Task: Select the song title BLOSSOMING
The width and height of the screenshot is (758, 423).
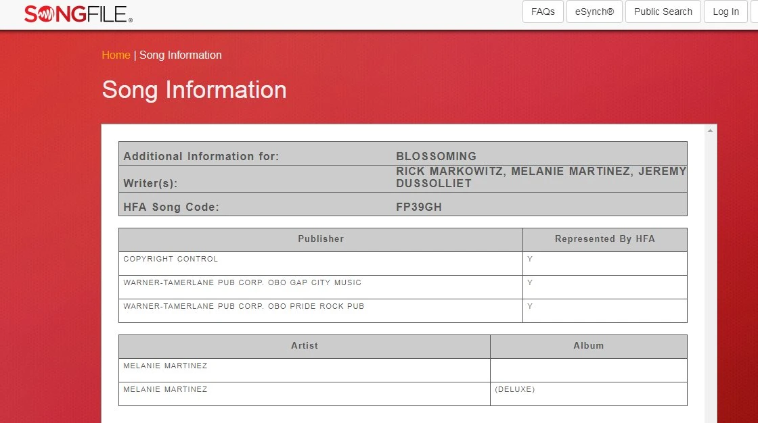Action: tap(436, 156)
